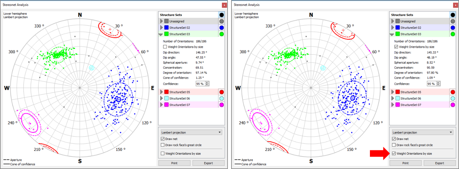Expand StructureSet 02 in left window
This screenshot has height=169, width=459.
pyautogui.click(x=161, y=28)
